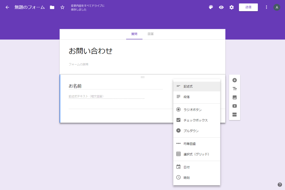Choose 均等目盛 question type
This screenshot has height=190, width=285.
[x=197, y=144]
